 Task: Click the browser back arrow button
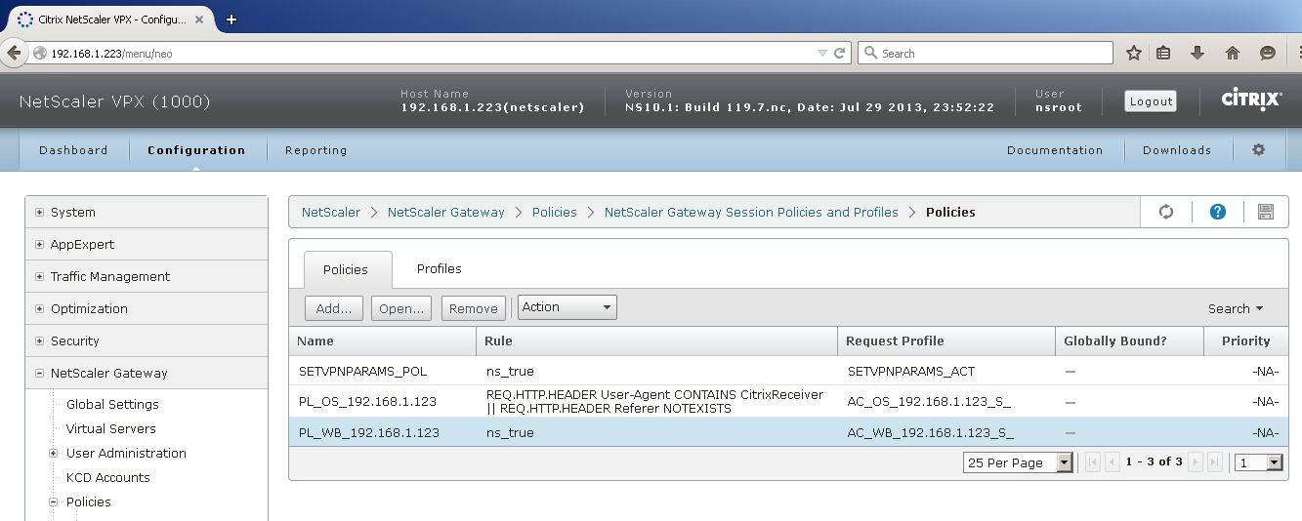click(x=13, y=54)
